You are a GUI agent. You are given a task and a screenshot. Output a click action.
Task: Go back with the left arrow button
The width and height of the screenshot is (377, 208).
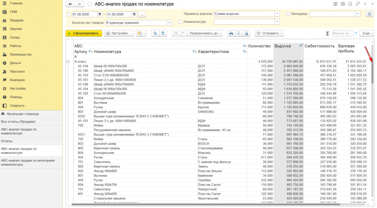70,4
